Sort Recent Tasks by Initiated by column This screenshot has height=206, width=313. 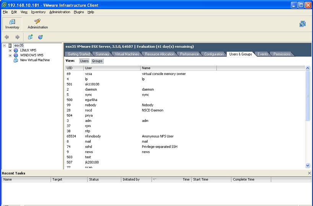pyautogui.click(x=136, y=180)
